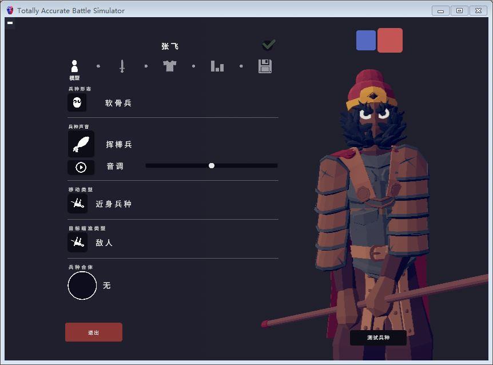Select the 软骨兵 unit form label
This screenshot has width=493, height=365.
(x=118, y=103)
